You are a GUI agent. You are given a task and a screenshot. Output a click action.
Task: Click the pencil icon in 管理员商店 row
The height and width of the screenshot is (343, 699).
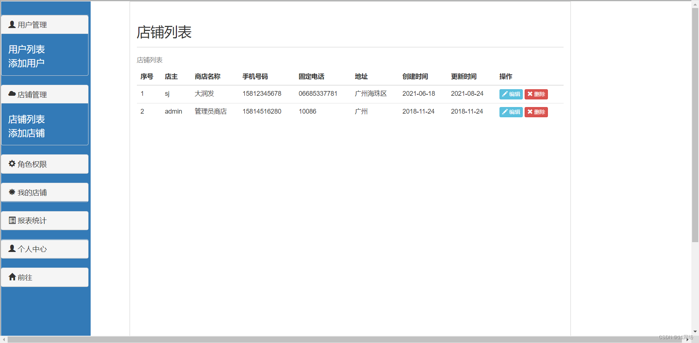(505, 112)
